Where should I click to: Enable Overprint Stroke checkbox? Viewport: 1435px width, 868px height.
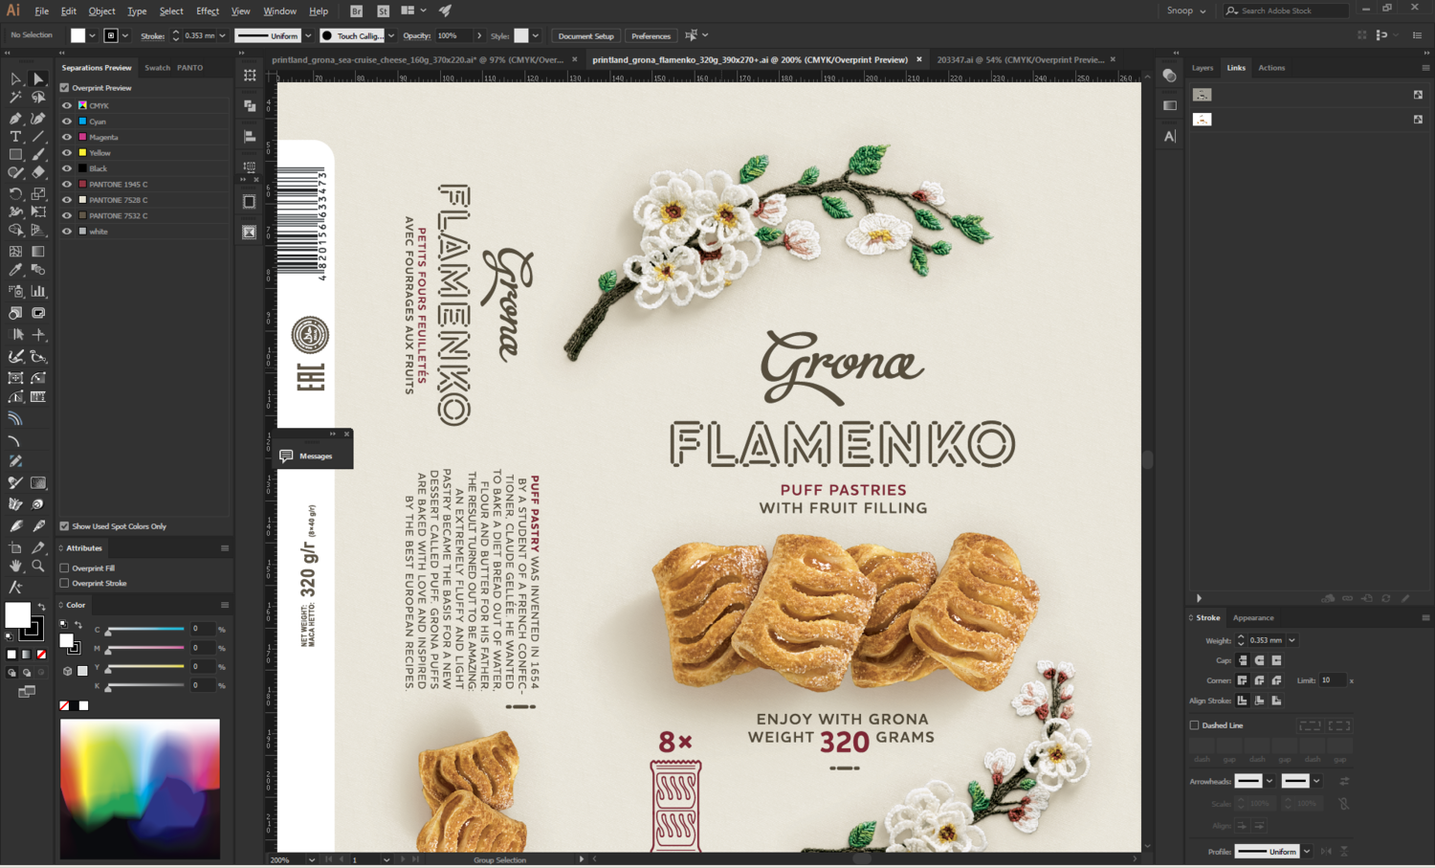click(x=65, y=583)
